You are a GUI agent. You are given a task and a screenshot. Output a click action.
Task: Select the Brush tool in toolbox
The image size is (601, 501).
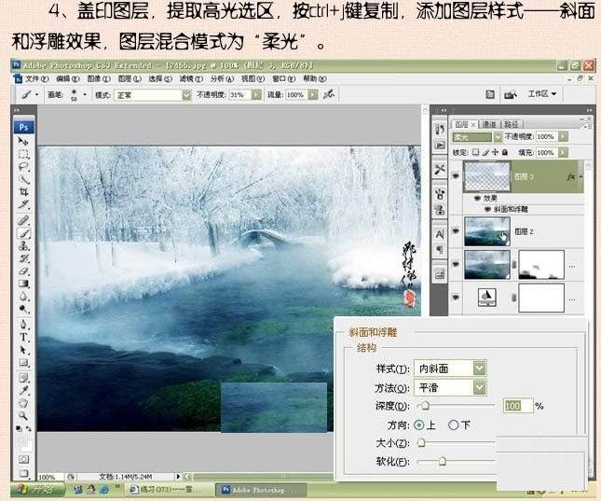click(23, 233)
